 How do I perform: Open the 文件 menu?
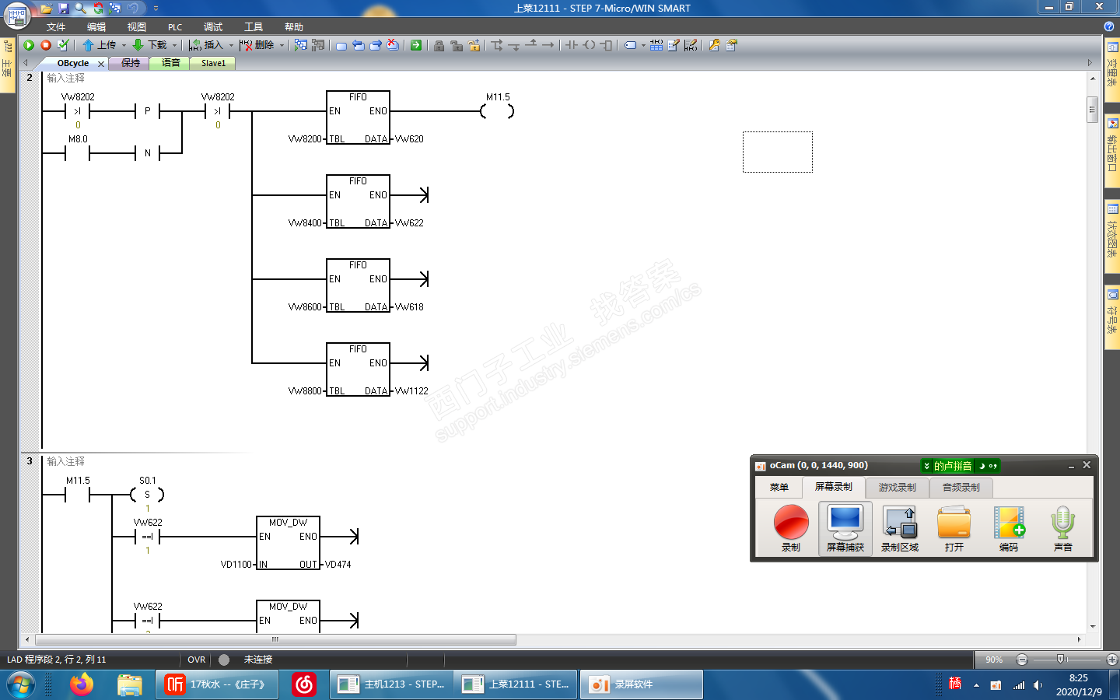click(x=56, y=27)
